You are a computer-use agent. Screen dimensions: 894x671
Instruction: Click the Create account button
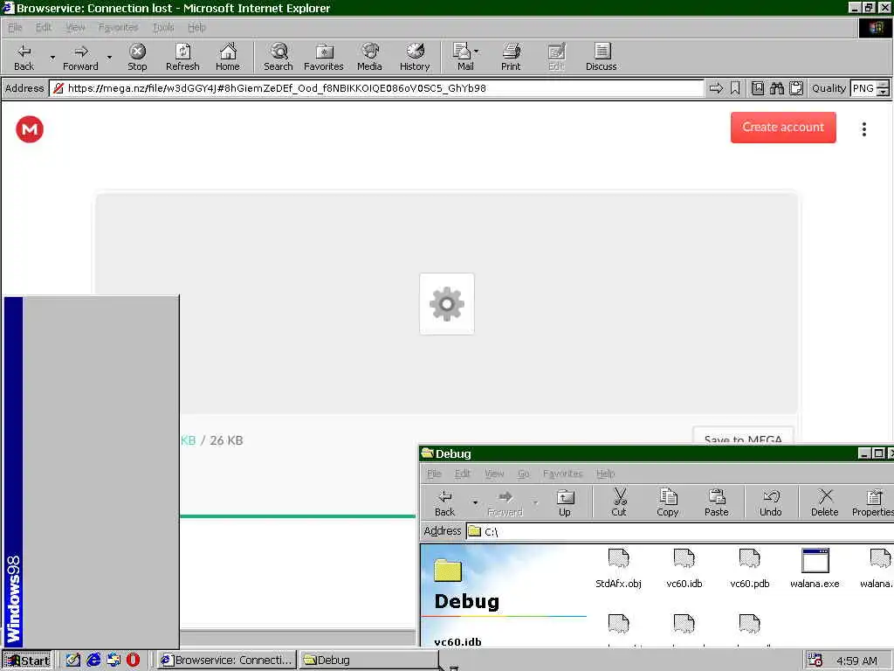(783, 128)
